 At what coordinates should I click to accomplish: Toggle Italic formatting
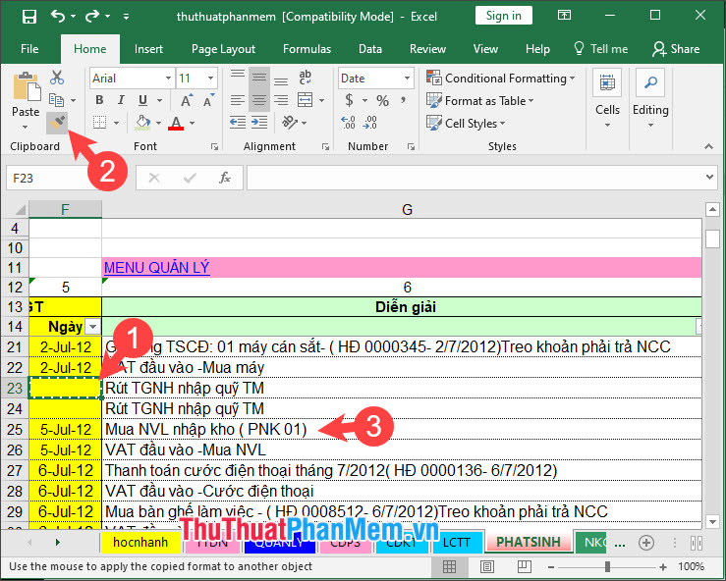pyautogui.click(x=121, y=100)
